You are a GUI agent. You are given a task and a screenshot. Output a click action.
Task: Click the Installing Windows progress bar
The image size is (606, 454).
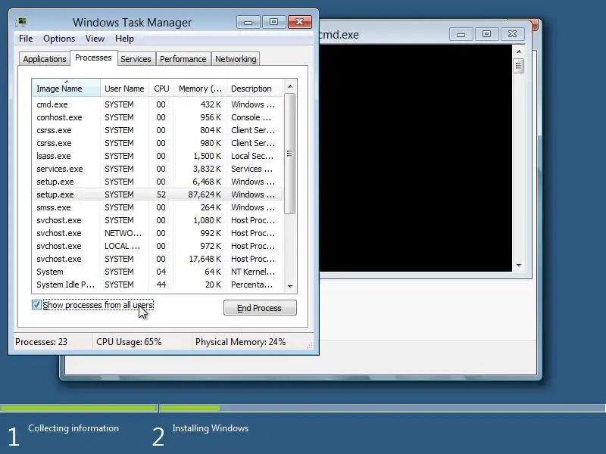pos(383,408)
